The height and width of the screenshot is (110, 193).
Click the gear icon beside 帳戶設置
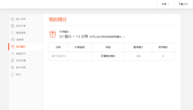(13, 67)
